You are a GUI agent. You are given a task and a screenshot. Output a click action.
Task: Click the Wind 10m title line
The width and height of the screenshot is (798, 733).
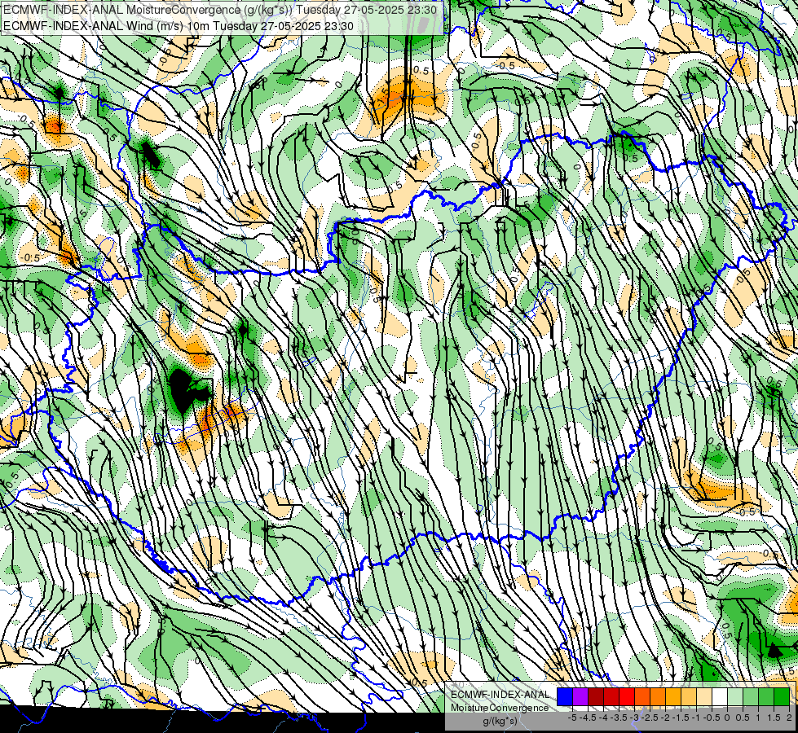pos(179,26)
